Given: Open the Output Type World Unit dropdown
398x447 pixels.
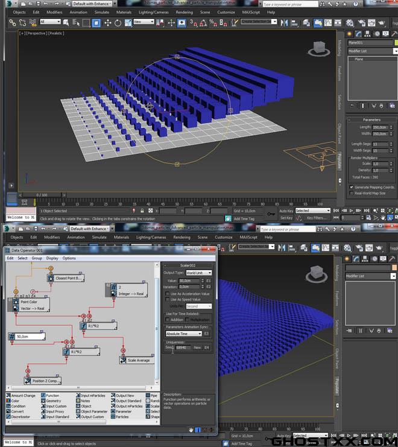Looking at the screenshot, I should click(199, 273).
